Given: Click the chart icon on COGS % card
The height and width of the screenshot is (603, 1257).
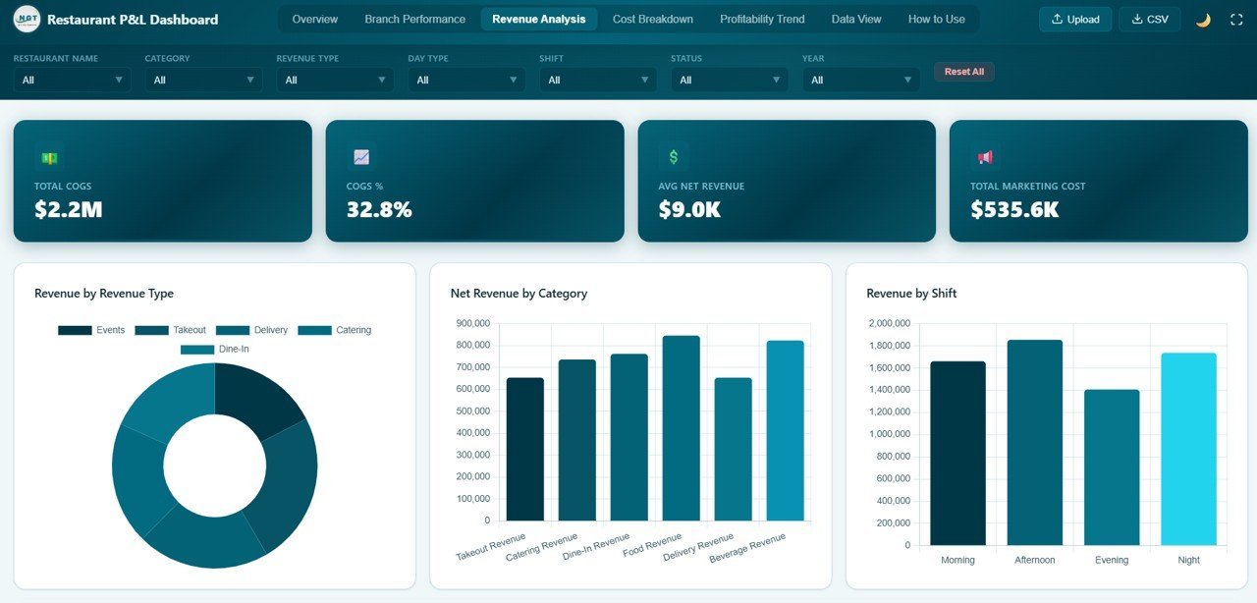Looking at the screenshot, I should click(360, 157).
